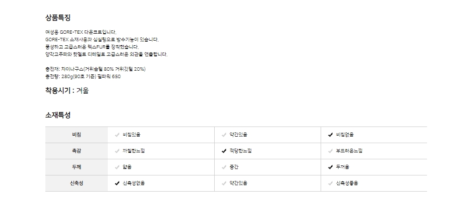Image resolution: width=471 pixels, height=205 pixels.
Task: Click the 신축성 row header
Action: click(76, 183)
